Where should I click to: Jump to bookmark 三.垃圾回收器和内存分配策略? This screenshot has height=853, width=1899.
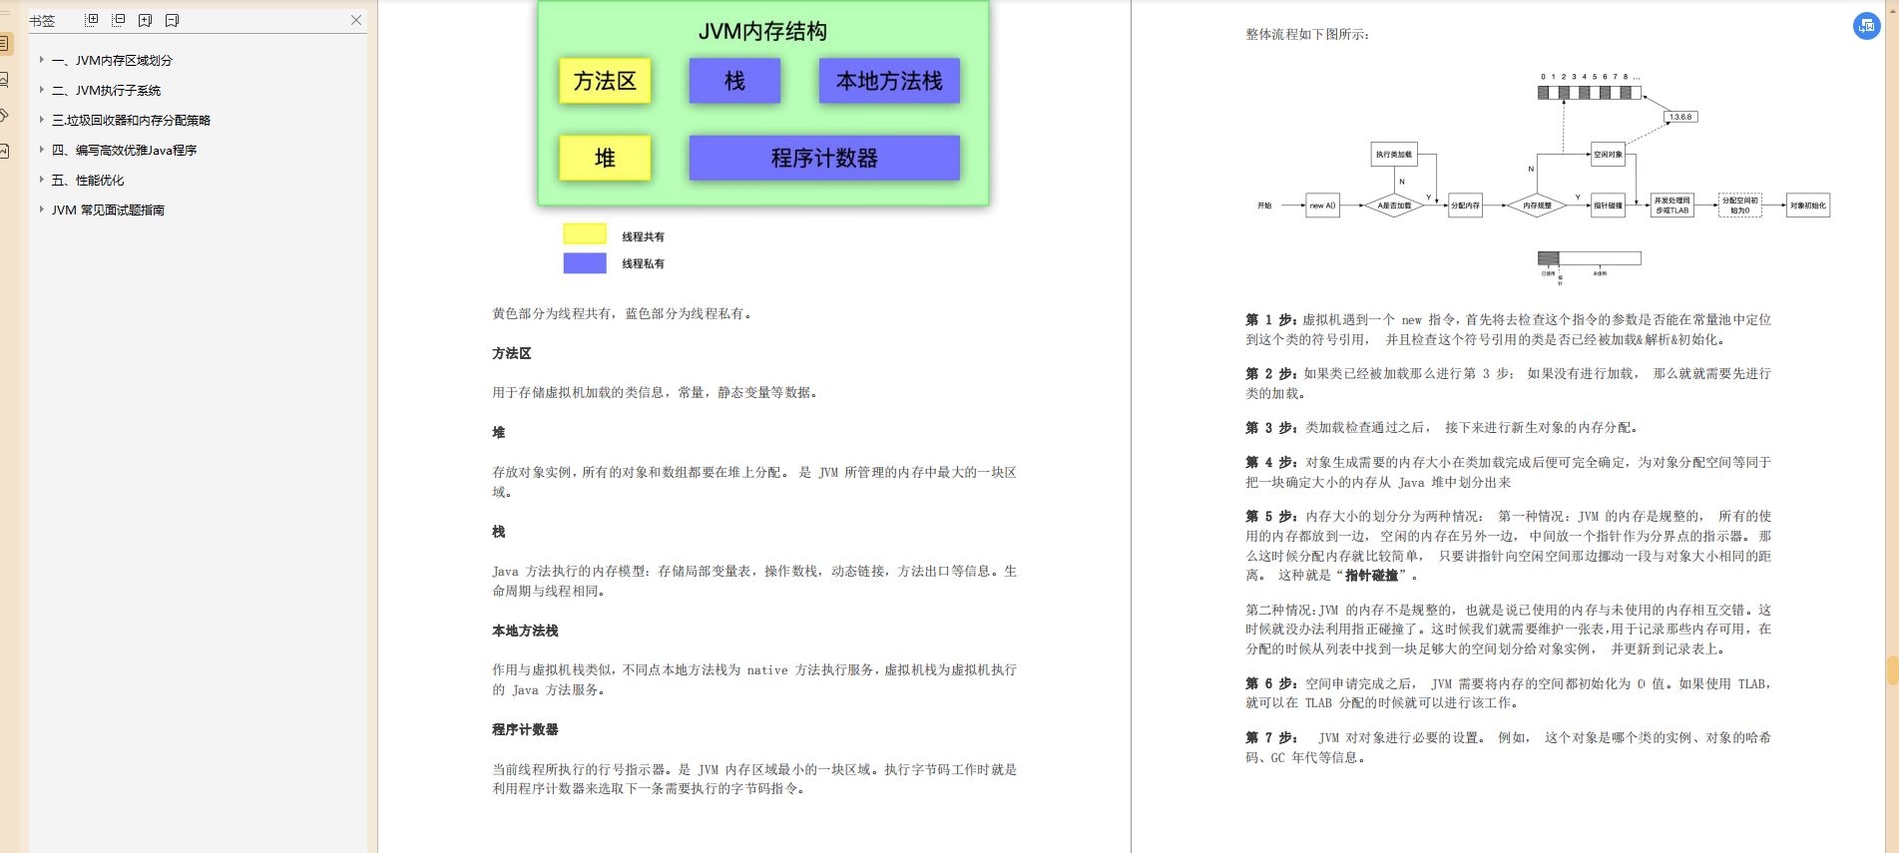click(131, 121)
